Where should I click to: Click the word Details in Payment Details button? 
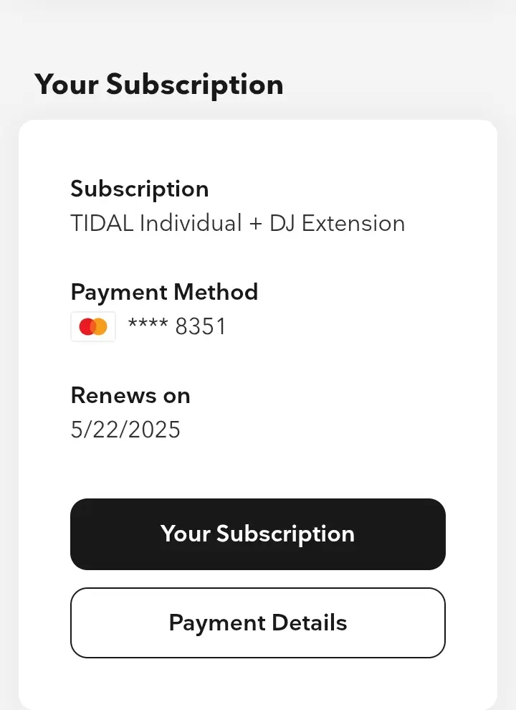point(310,623)
